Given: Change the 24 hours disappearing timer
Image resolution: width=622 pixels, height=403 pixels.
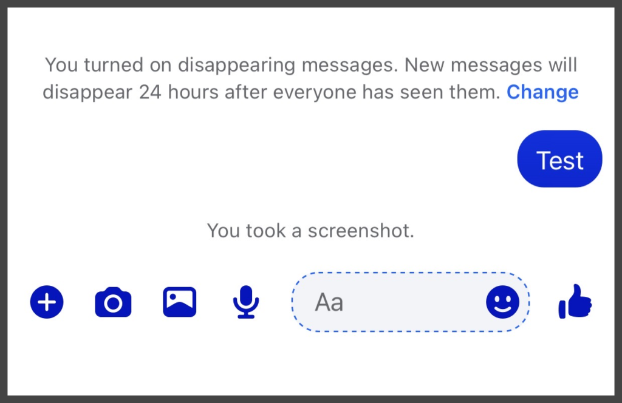Looking at the screenshot, I should tap(542, 92).
